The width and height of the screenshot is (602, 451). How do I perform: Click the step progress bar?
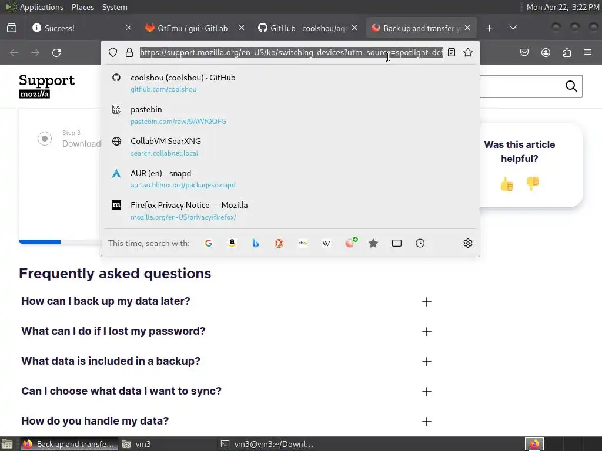pos(59,241)
